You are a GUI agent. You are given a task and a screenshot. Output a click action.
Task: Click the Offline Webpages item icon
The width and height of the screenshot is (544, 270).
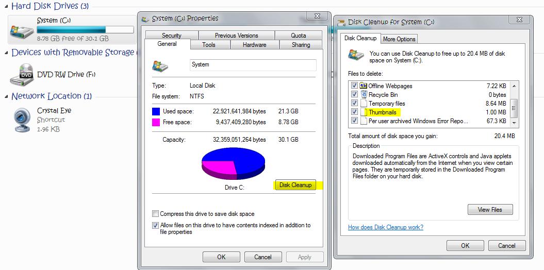pos(363,86)
